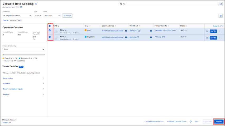The image size is (225, 126).
Task: Sort by the Decision Zones column
Action: click(x=109, y=26)
